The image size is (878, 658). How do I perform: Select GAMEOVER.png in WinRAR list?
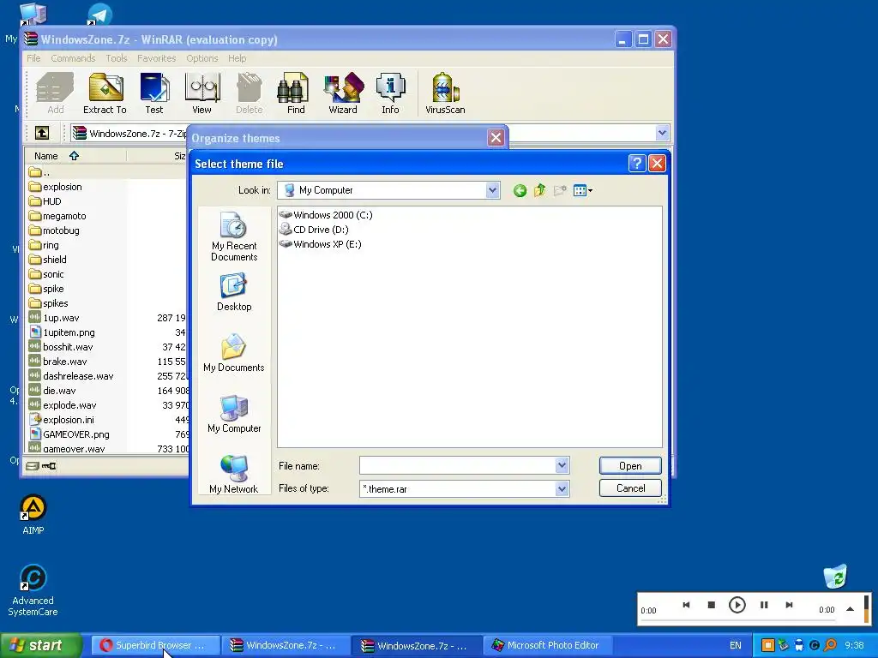pyautogui.click(x=69, y=434)
